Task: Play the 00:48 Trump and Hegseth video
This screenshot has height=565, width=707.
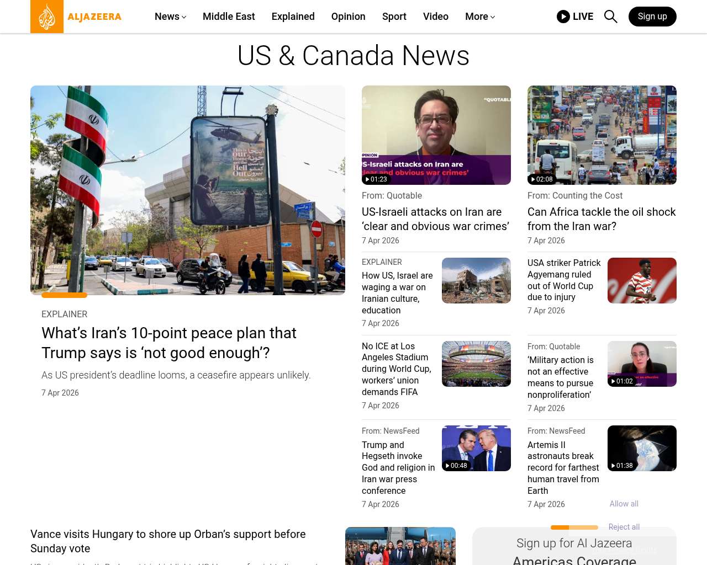Action: tap(476, 448)
